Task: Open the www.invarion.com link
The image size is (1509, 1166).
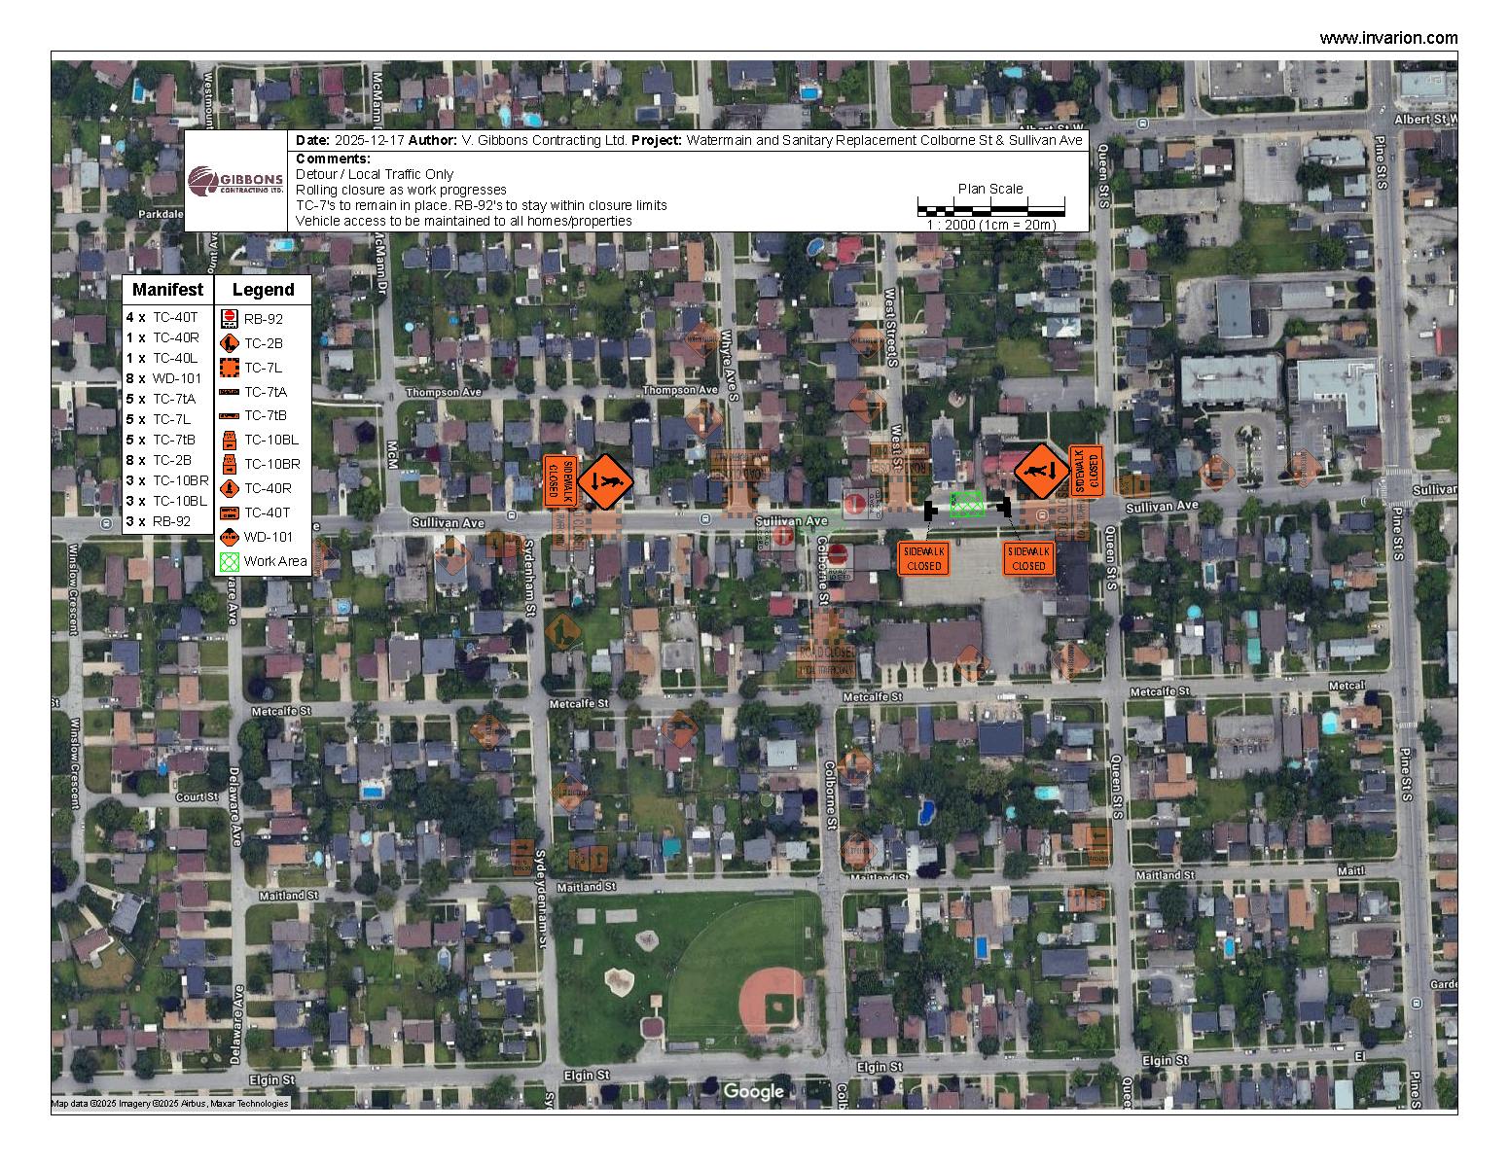Action: point(1387,38)
